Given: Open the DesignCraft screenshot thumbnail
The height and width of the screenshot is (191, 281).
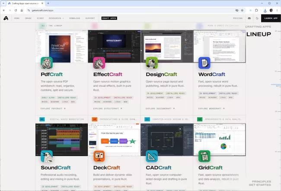Looking at the screenshot, I should point(167,46).
